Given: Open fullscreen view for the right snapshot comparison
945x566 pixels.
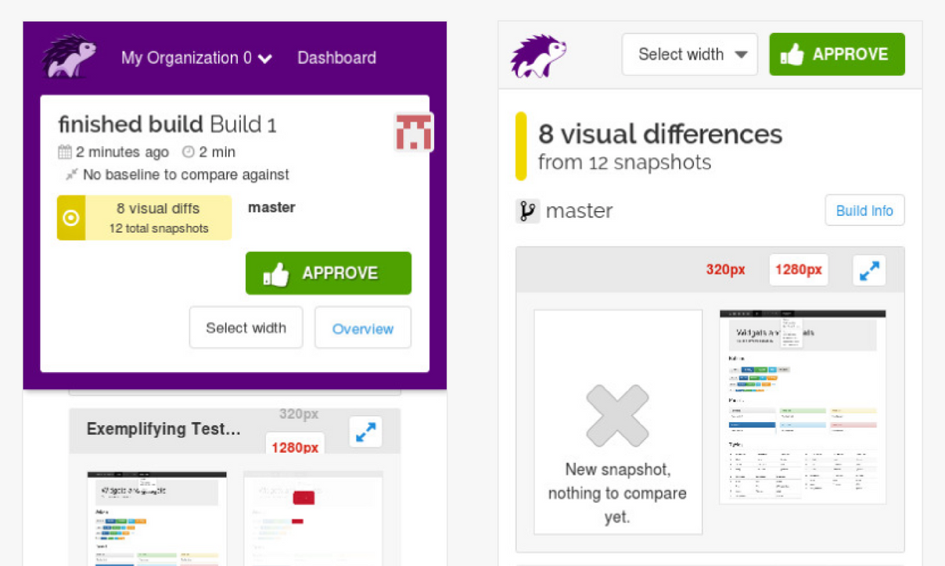Looking at the screenshot, I should 868,270.
